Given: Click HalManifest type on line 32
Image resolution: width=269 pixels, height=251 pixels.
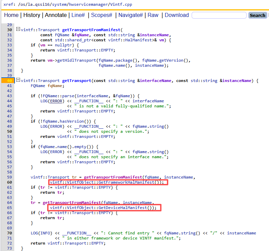Looking at the screenshot, I should [x=138, y=40].
